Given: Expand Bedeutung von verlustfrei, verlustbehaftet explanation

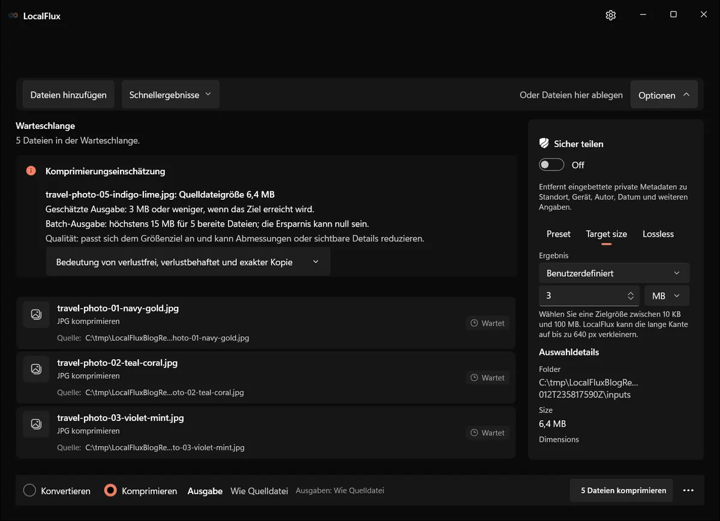Looking at the screenshot, I should pyautogui.click(x=188, y=262).
